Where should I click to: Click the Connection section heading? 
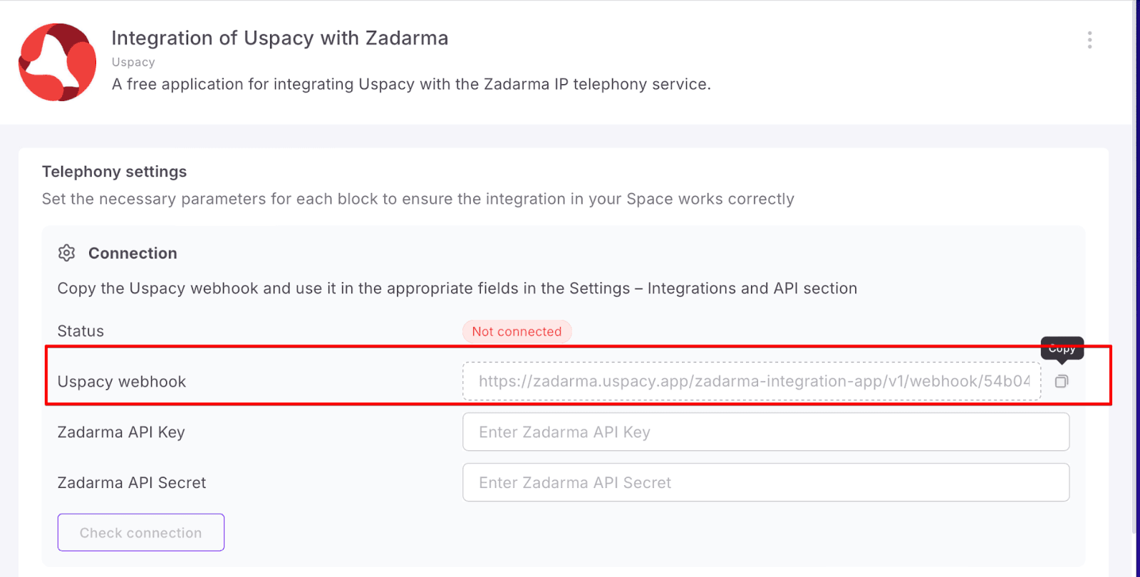(x=133, y=253)
